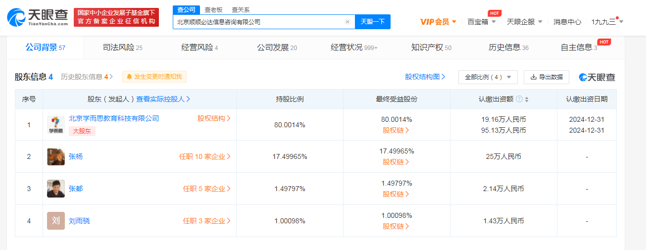
Task: Open the 全部比例(4) dropdown
Action: [x=488, y=77]
